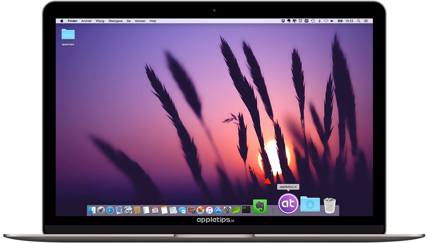Open the Venster menu
The height and width of the screenshot is (243, 427).
(x=140, y=21)
